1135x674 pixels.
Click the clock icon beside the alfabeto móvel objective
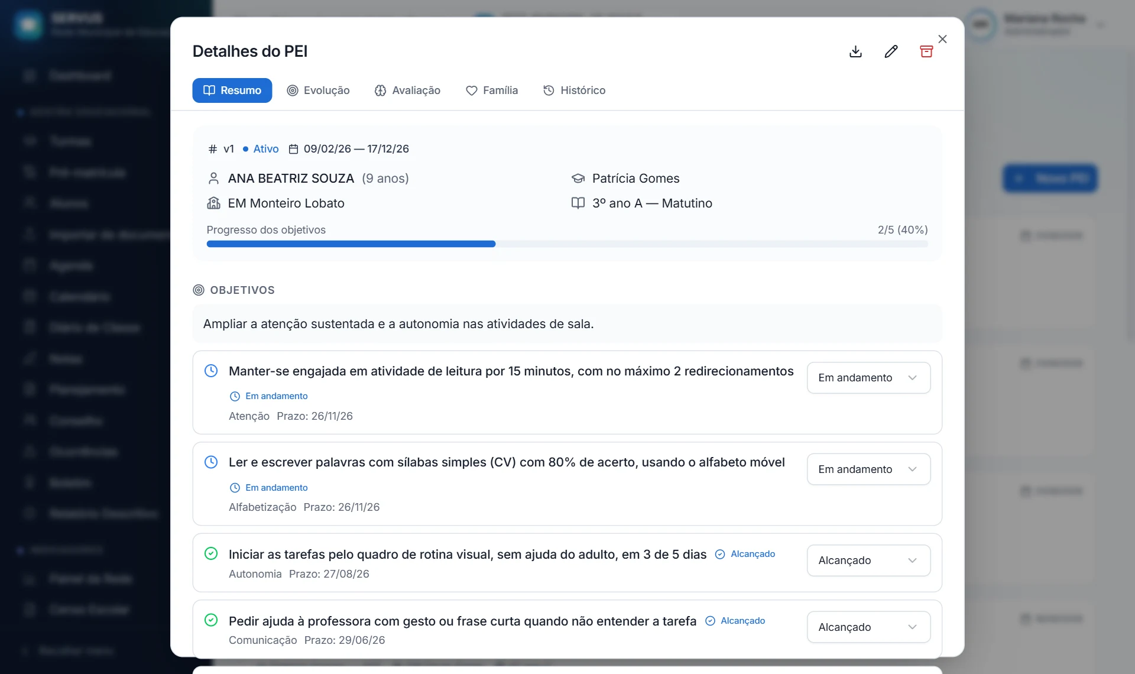point(211,462)
